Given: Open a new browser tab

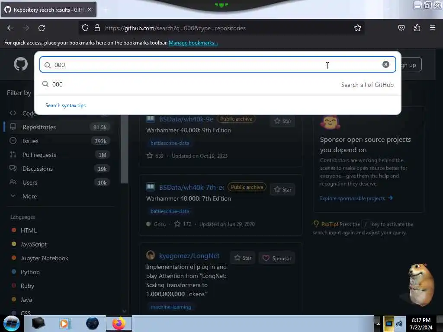Looking at the screenshot, I should coord(106,10).
